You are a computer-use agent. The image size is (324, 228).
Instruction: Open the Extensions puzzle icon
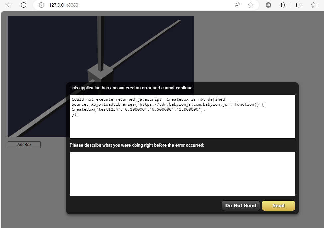point(283,5)
